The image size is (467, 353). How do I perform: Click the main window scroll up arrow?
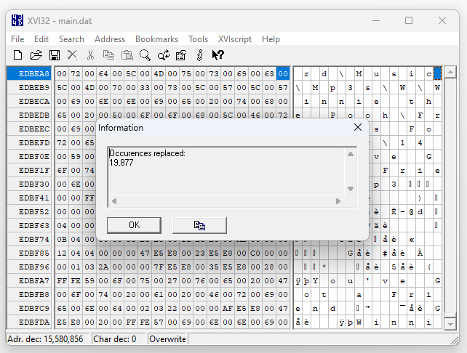point(450,72)
